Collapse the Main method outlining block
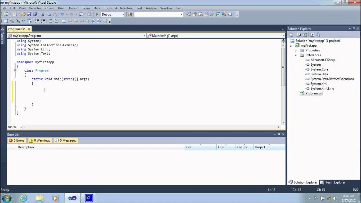The height and width of the screenshot is (203, 361). (x=15, y=79)
